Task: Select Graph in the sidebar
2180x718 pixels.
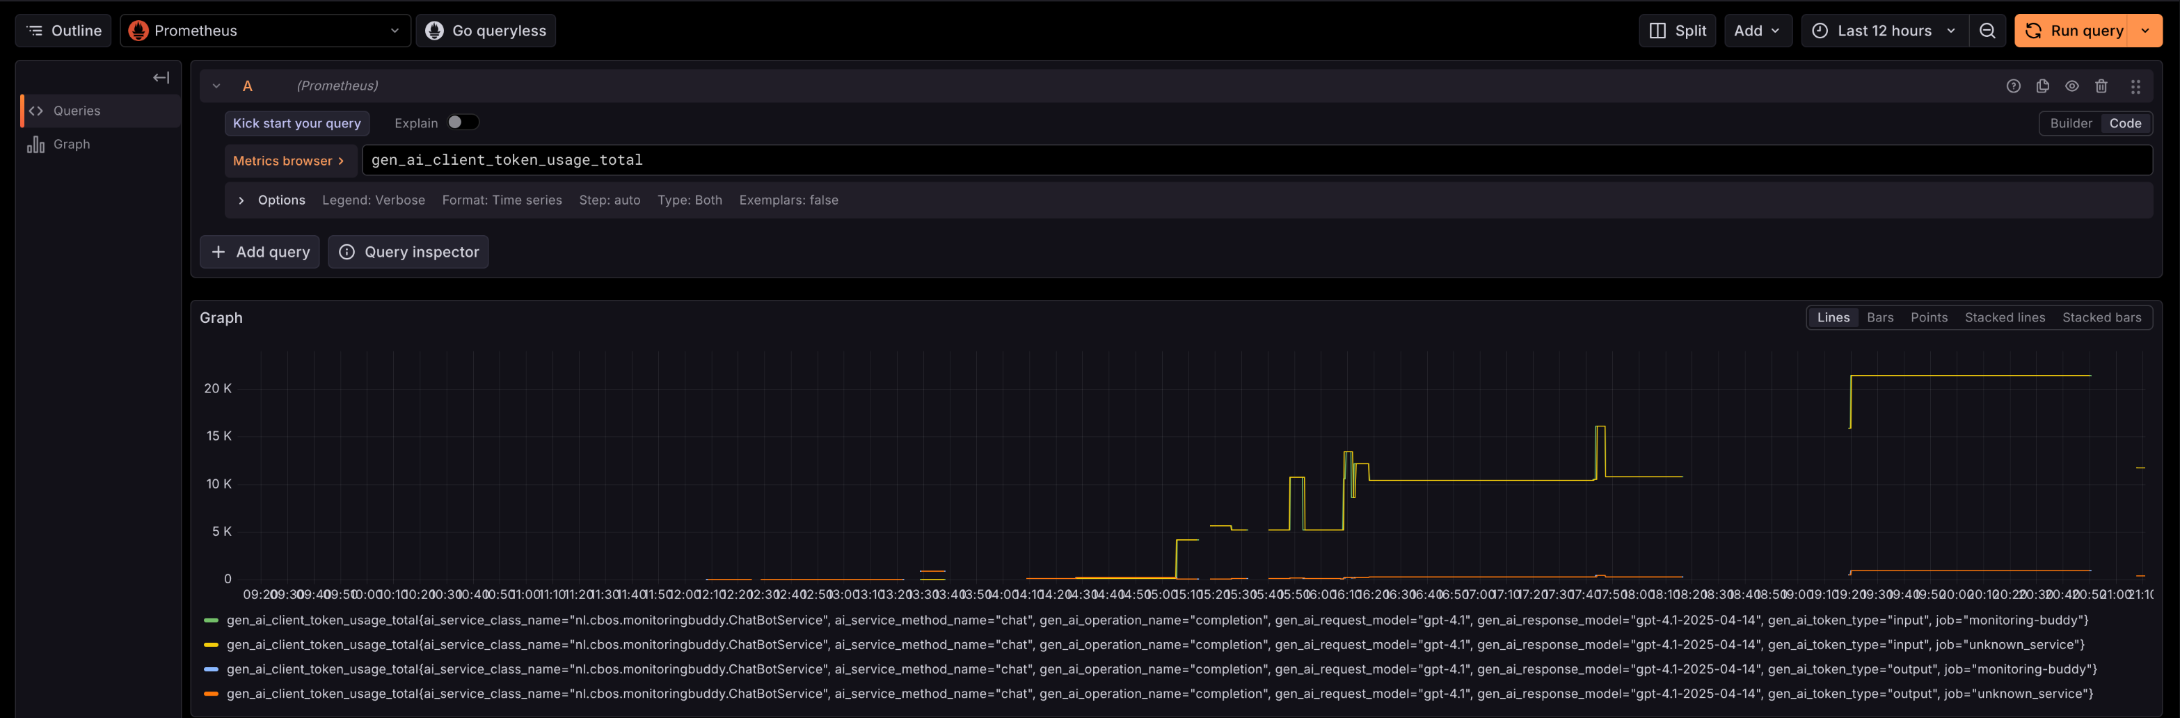Action: coord(100,145)
